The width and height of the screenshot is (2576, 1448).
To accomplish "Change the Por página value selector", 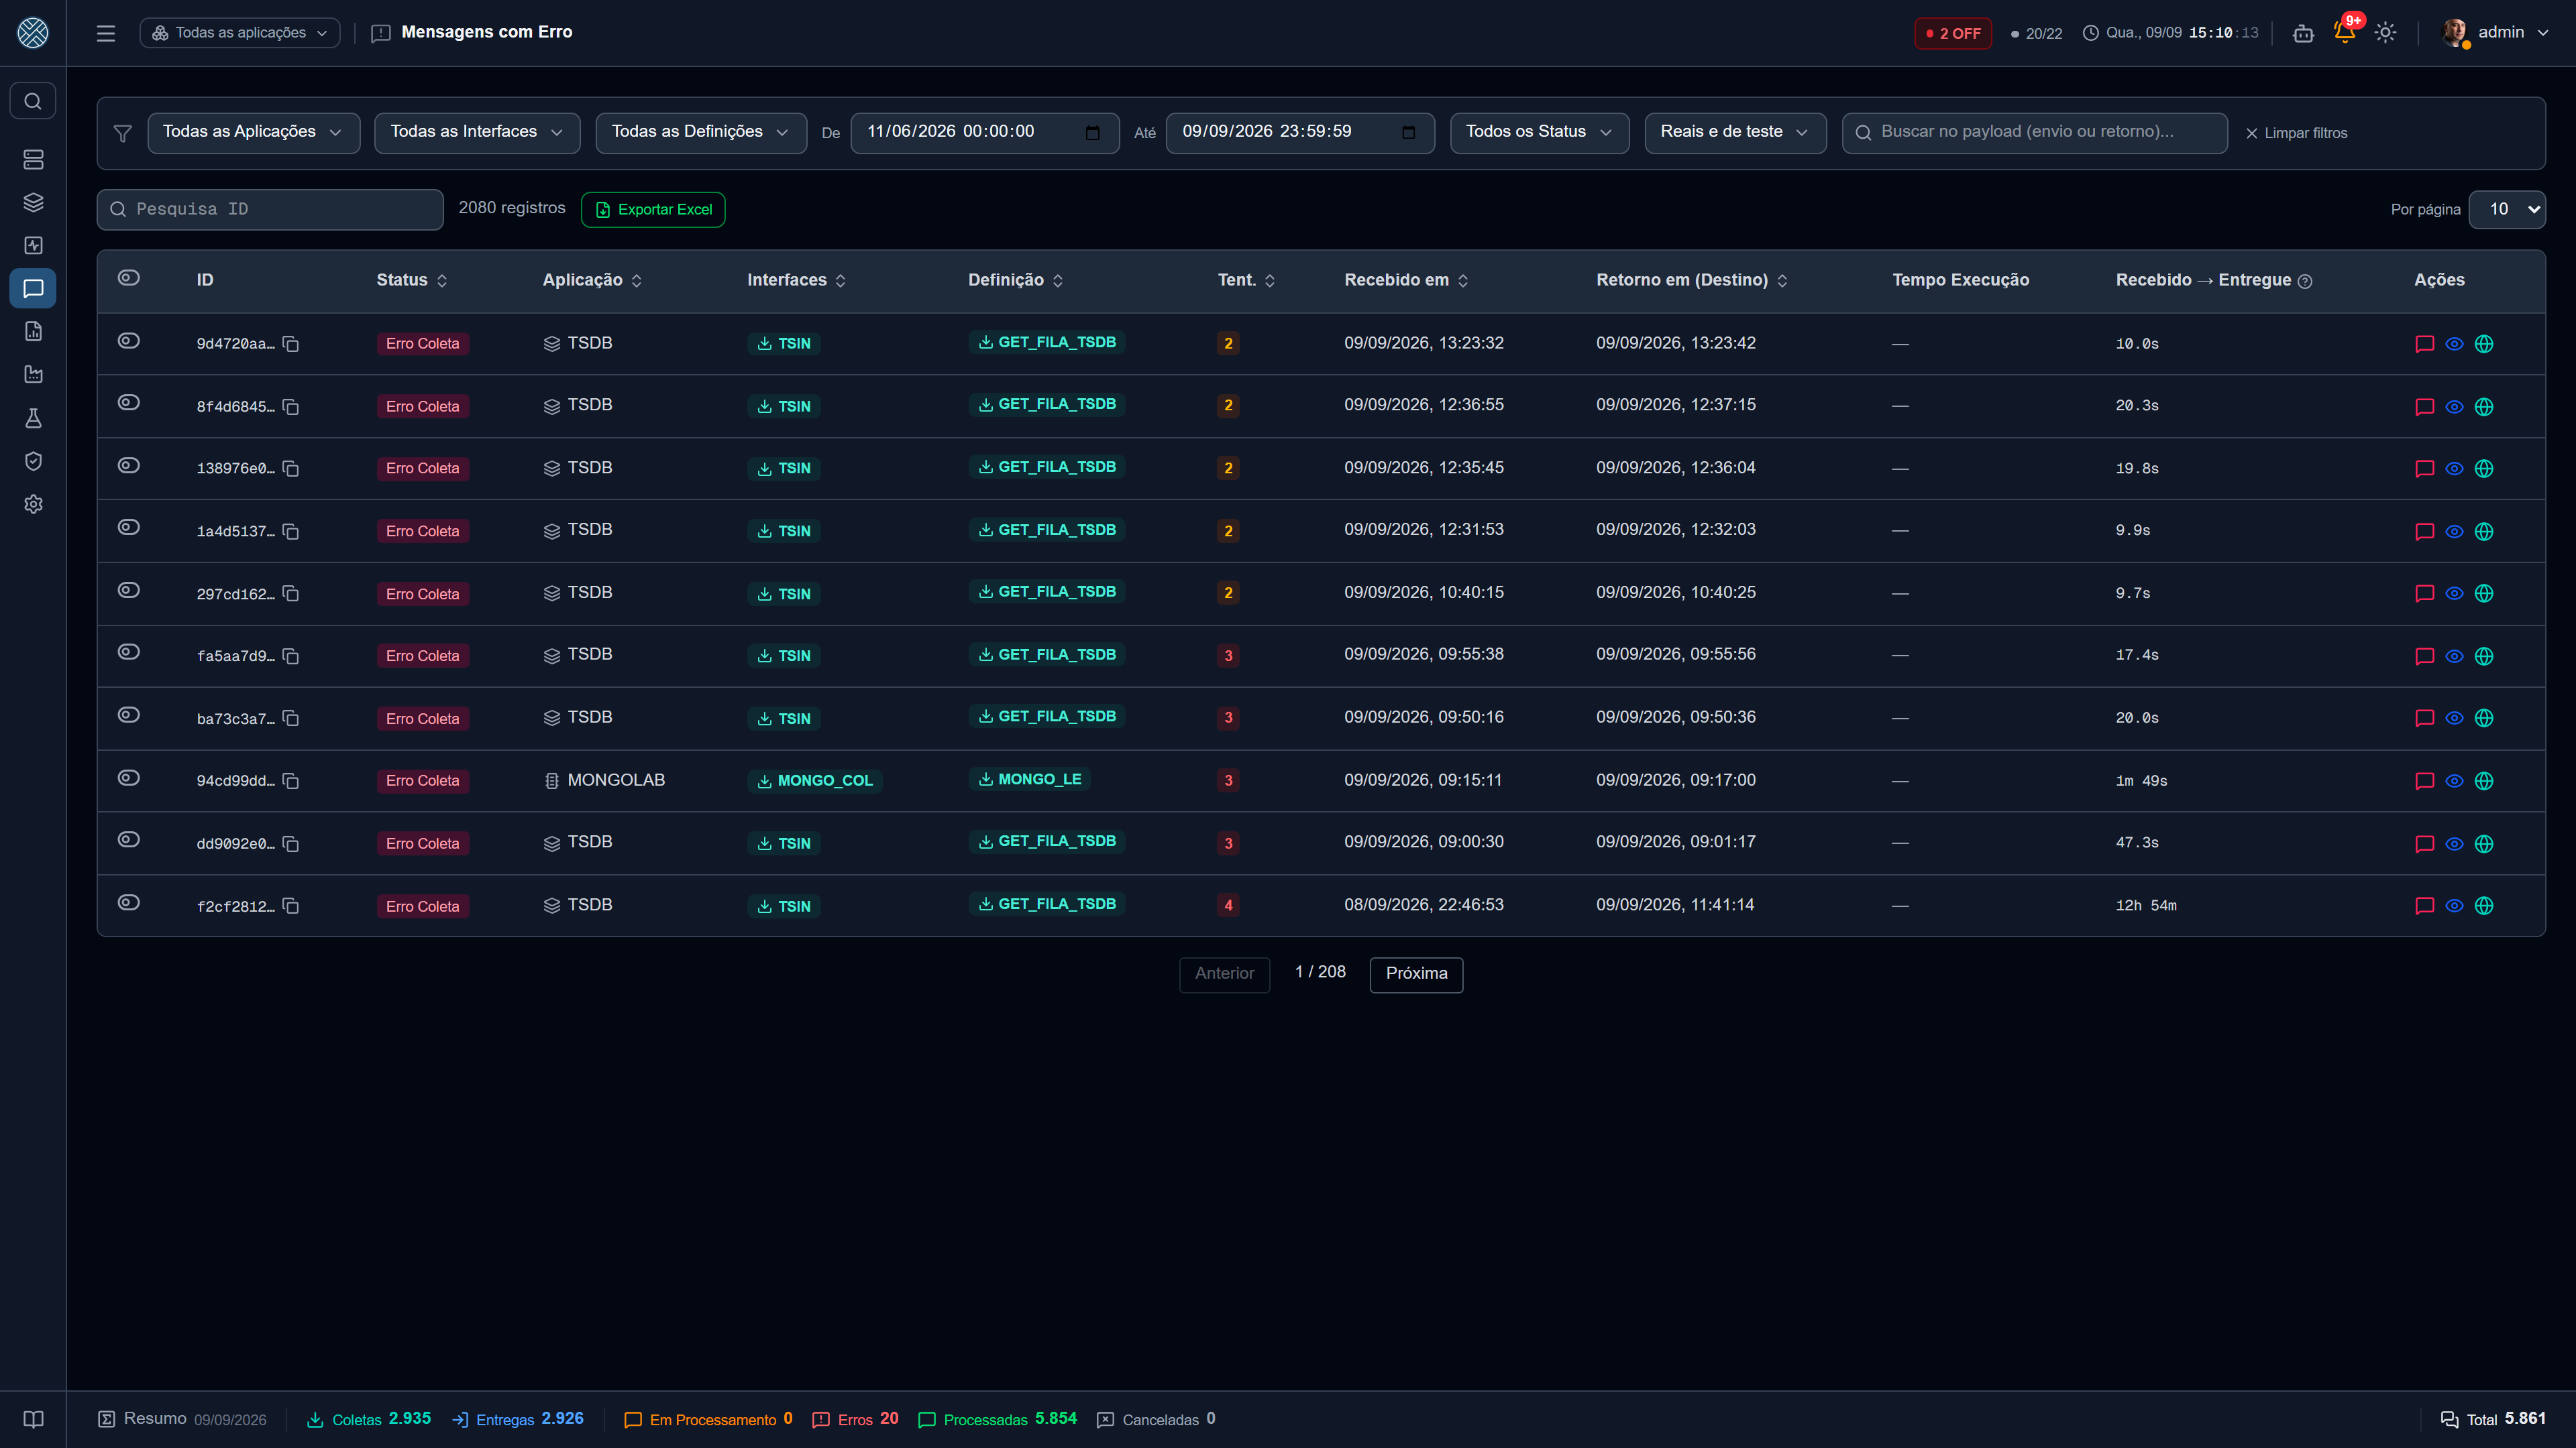I will tap(2506, 210).
